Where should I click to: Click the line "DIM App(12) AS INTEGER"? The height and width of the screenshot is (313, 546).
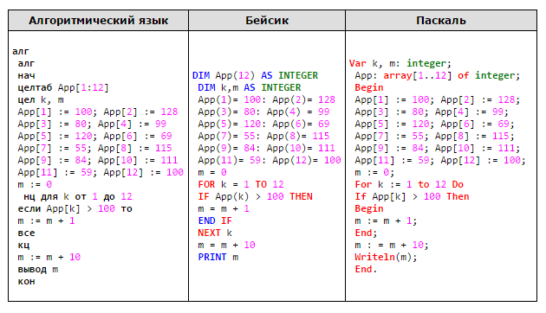[x=256, y=75]
